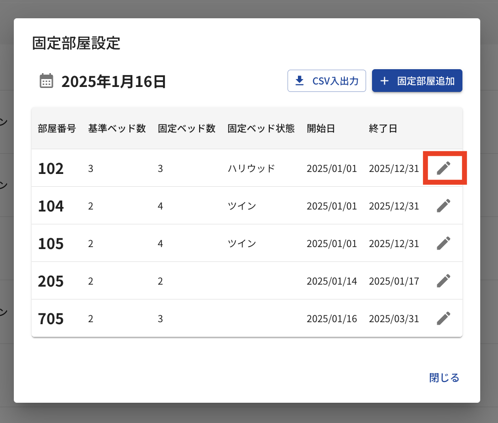This screenshot has height=423, width=498.
Task: Select the 基準ベッド数 column header
Action: coord(117,128)
